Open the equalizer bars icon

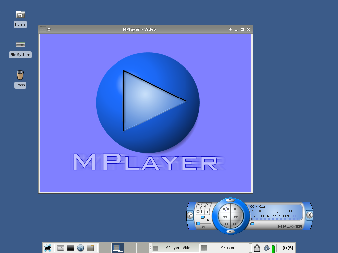pos(207,212)
